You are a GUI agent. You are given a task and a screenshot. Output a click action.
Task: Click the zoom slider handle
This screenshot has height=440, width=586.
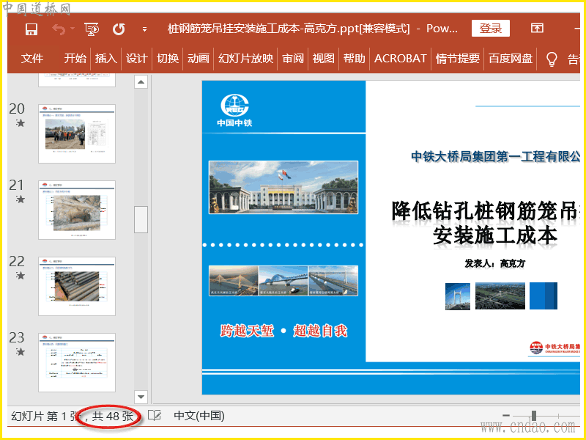(x=534, y=416)
